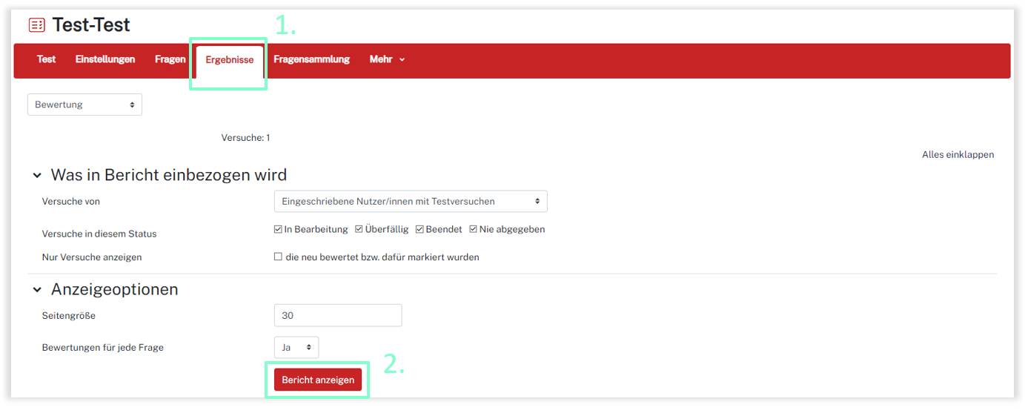Screen dimensions: 1025x413
Task: Select the Ergebnisse tab
Action: [229, 60]
